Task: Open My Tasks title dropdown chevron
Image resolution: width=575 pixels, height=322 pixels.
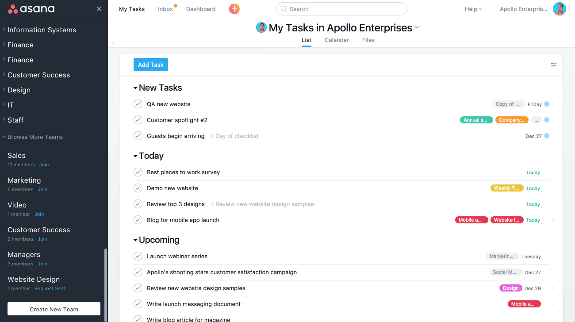Action: (x=416, y=28)
